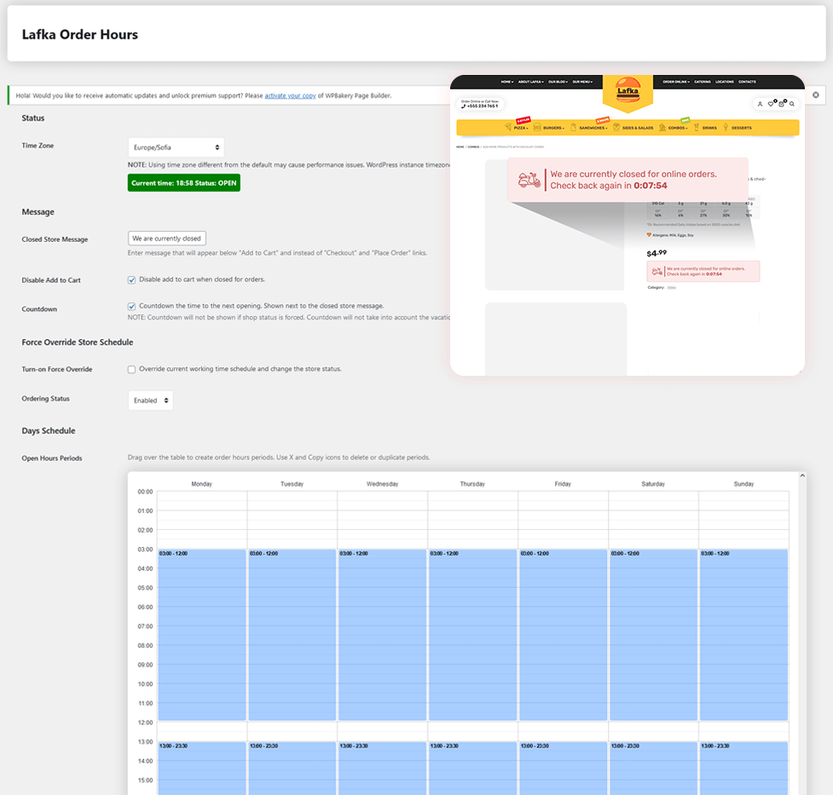Select Tuesday 03:00 - 12:00 period
833x795 pixels.
(292, 635)
